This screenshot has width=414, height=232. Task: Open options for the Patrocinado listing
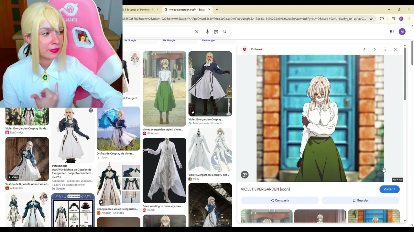pos(91,166)
